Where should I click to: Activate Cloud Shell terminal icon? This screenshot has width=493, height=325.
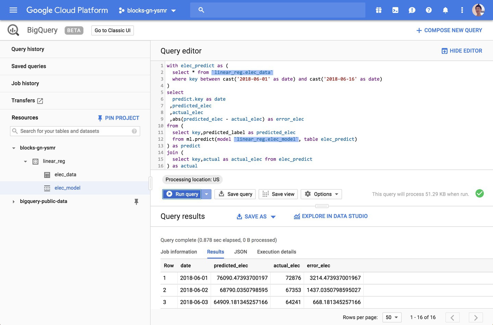(x=395, y=10)
